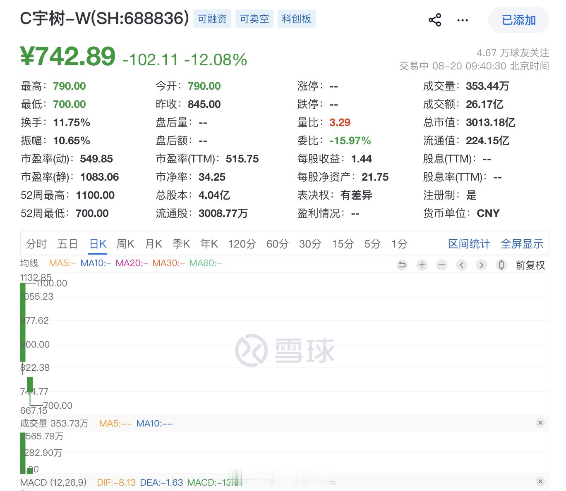Click the tall green first-day candlestick
Screen dimensions: 566x491
click(x=23, y=322)
